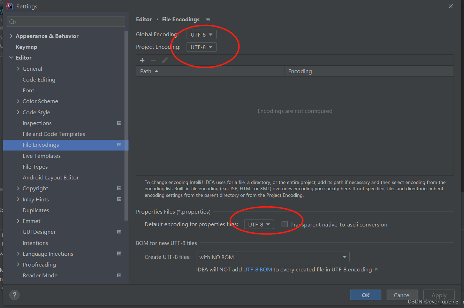Select Live Templates settings page

pyautogui.click(x=41, y=156)
